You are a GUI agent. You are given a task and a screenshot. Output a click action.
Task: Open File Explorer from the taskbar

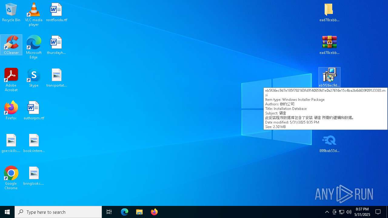click(x=139, y=212)
